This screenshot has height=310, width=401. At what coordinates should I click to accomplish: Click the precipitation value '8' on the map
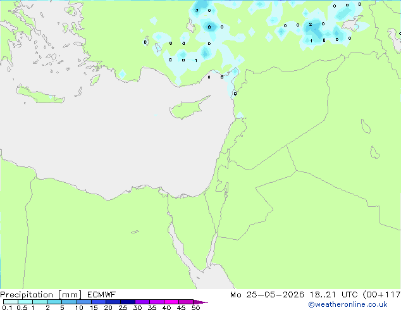click(x=209, y=27)
